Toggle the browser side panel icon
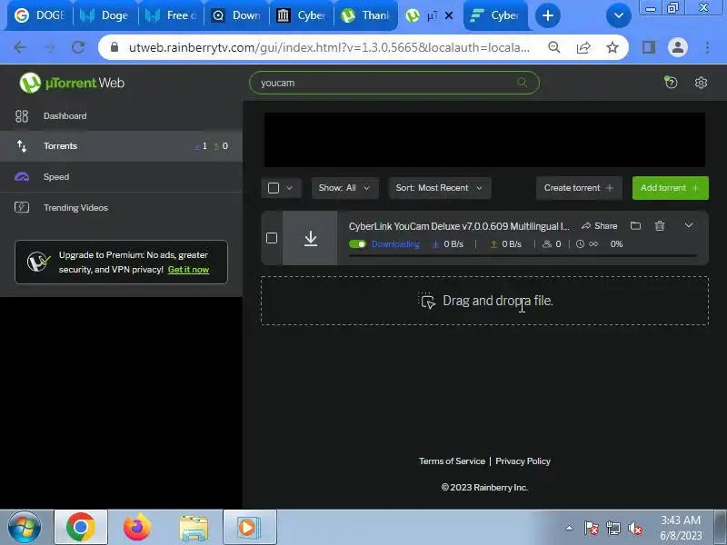This screenshot has height=545, width=727. 649,47
